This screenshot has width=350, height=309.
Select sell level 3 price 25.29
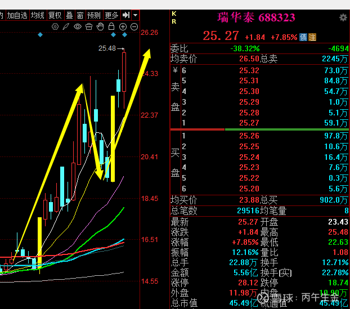[249, 102]
